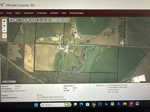
Task: Click property address 12953 194TH ST
Action: 21,91
